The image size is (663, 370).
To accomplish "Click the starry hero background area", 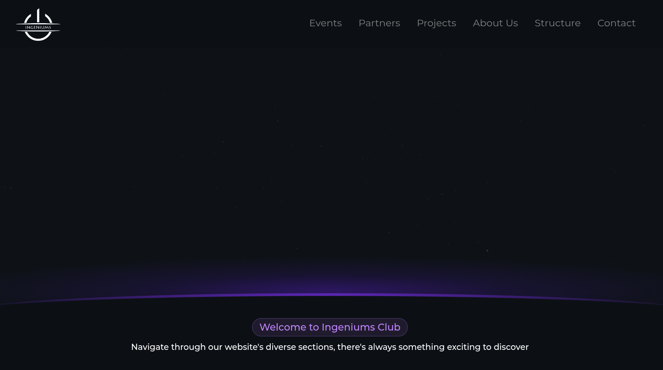I will click(331, 155).
